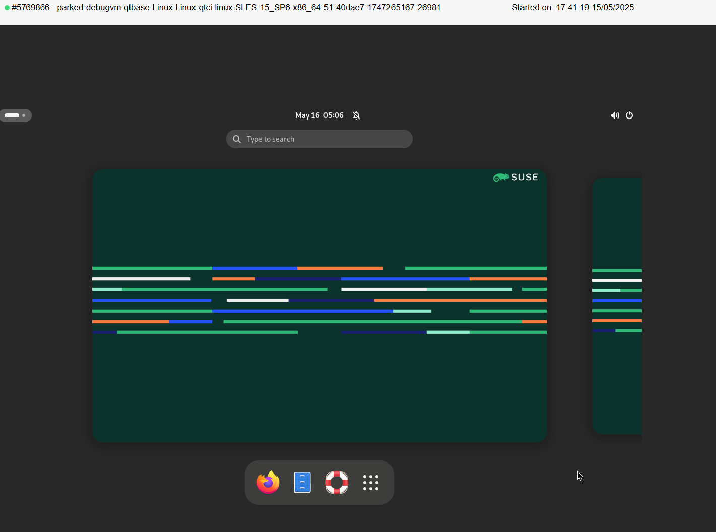
Task: Show all applications grid
Action: pyautogui.click(x=371, y=483)
